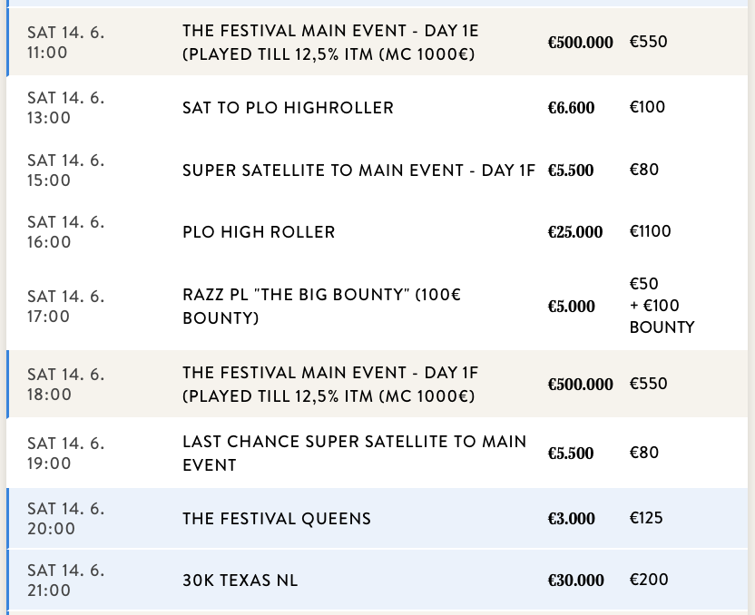755x615 pixels.
Task: Click The Festival Main Event Day 1E title
Action: (330, 43)
